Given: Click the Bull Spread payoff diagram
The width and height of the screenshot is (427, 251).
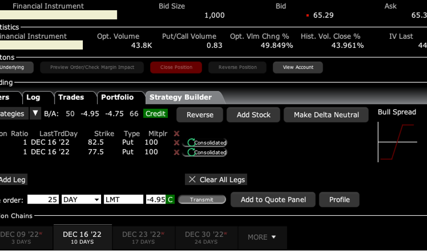Looking at the screenshot, I should click(397, 142).
